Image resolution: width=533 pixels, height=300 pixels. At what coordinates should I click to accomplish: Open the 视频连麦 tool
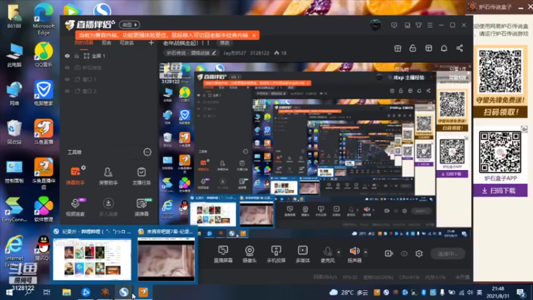tap(75, 207)
